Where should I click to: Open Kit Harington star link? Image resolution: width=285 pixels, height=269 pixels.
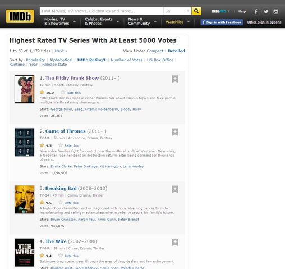click(x=110, y=166)
